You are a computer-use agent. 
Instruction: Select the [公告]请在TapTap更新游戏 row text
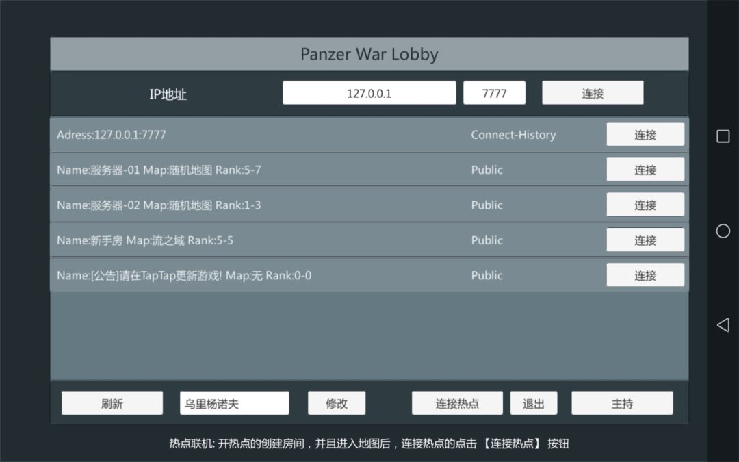click(184, 275)
